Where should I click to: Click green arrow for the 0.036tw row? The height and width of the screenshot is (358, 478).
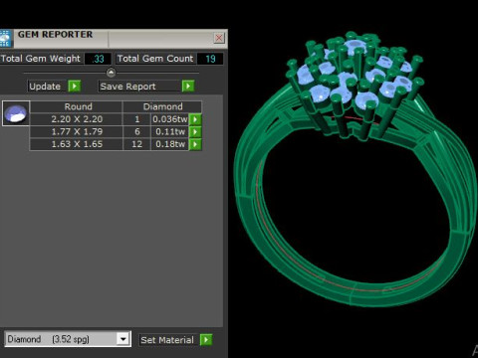195,119
